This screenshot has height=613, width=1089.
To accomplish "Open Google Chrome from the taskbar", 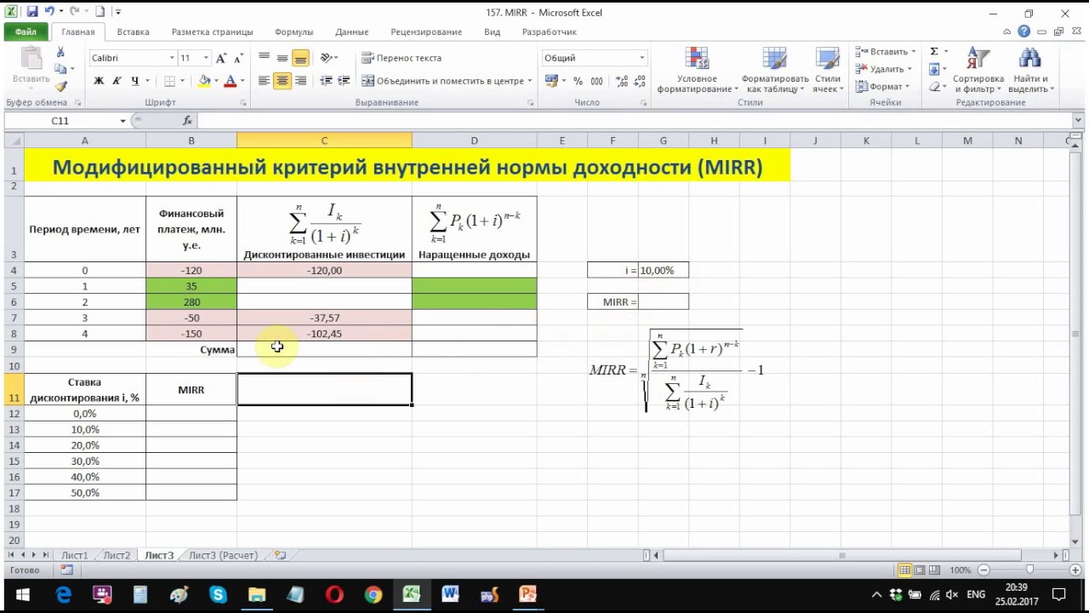I will pos(373,594).
